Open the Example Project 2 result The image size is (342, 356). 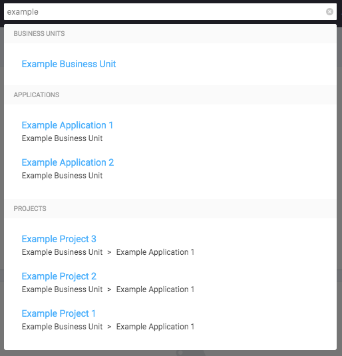click(x=59, y=276)
